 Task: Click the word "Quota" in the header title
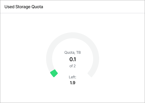point(37,7)
